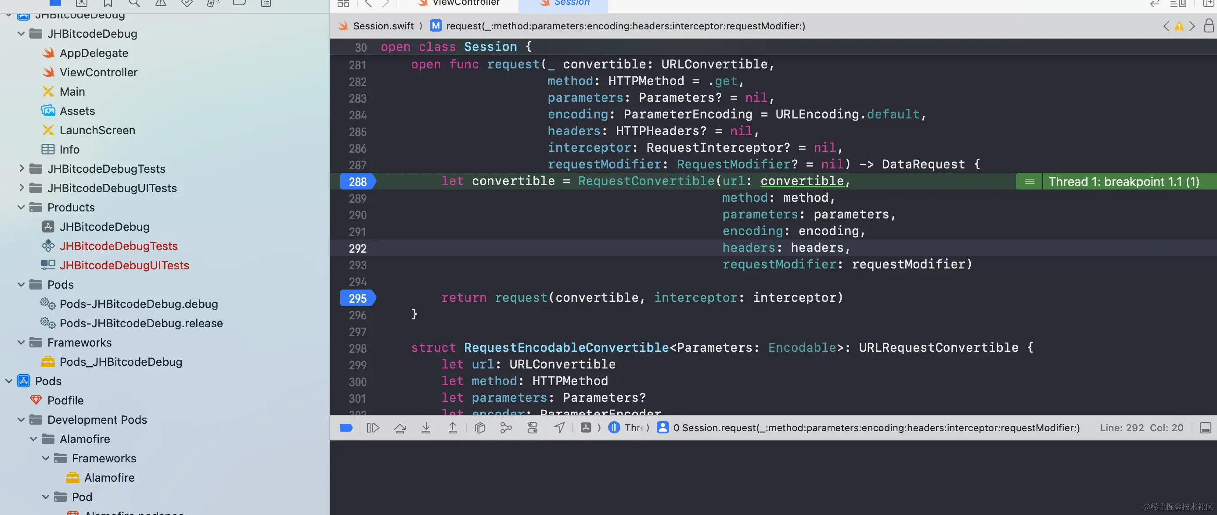
Task: Select the process app icon in debug bar
Action: click(x=586, y=428)
